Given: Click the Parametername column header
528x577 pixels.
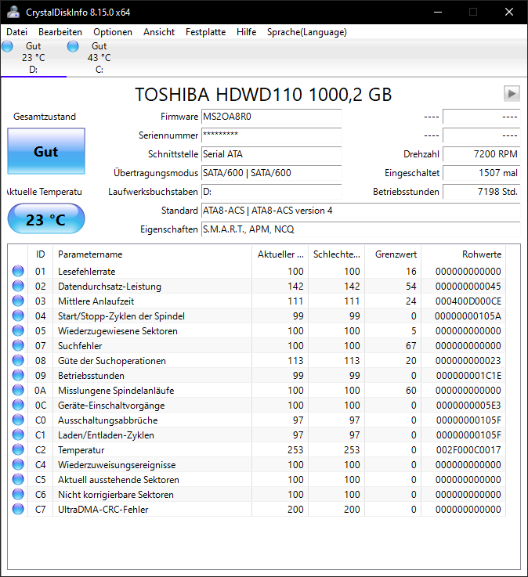Looking at the screenshot, I should pyautogui.click(x=152, y=254).
